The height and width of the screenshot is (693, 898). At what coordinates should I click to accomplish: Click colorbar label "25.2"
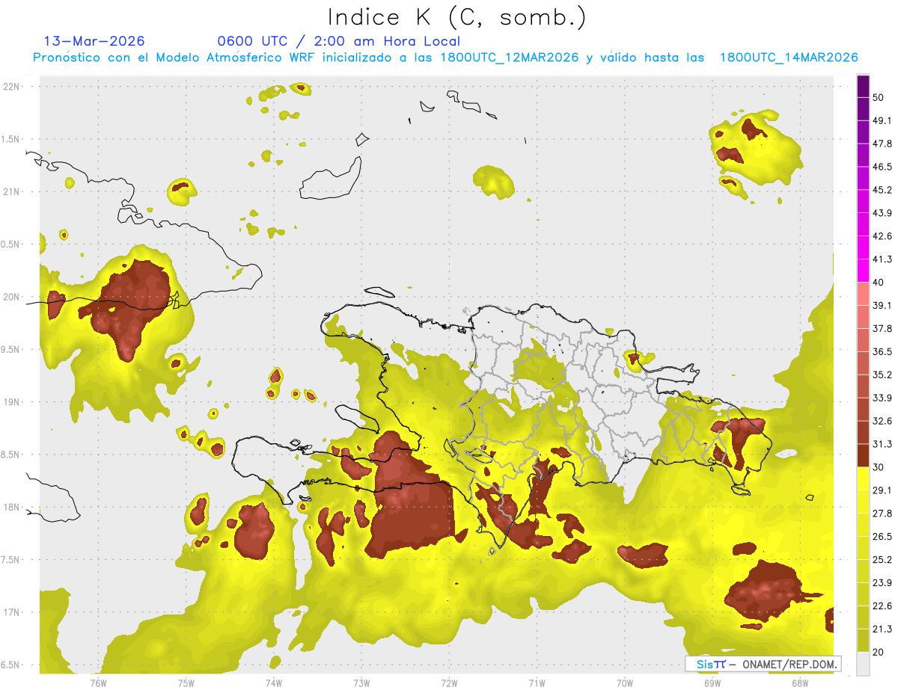pos(882,560)
